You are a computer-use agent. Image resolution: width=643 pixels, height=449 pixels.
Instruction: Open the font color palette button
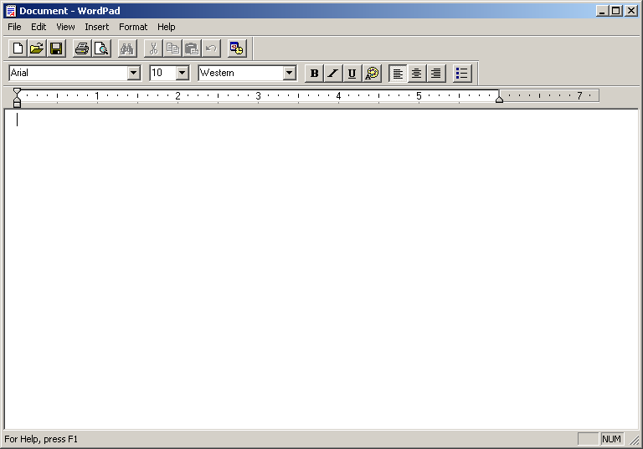tap(372, 74)
